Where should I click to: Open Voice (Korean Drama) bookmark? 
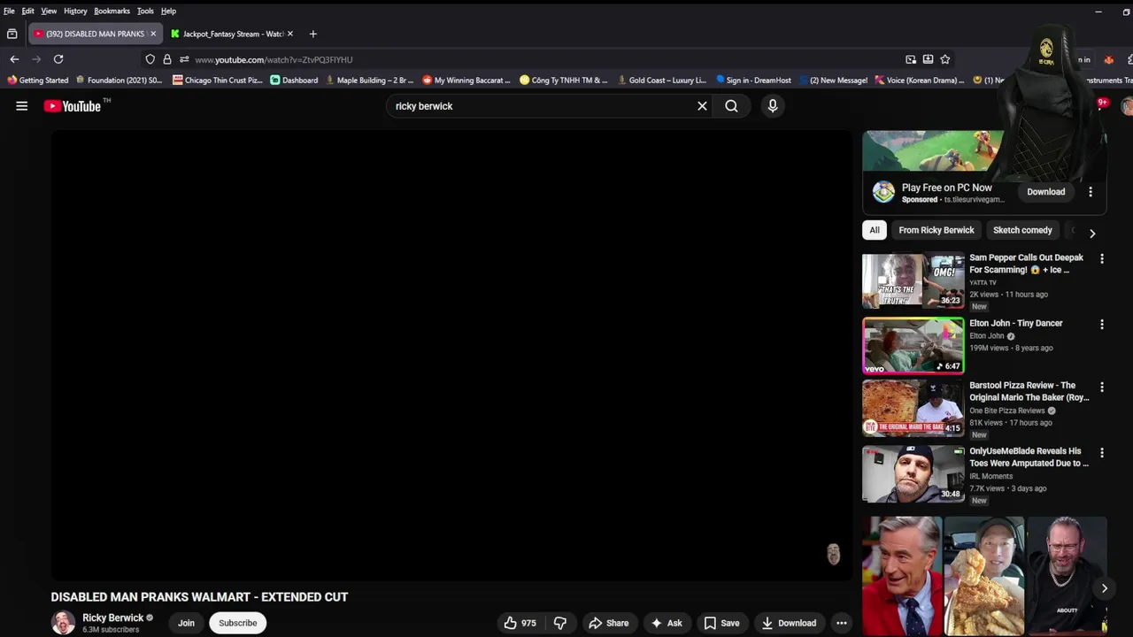point(920,81)
